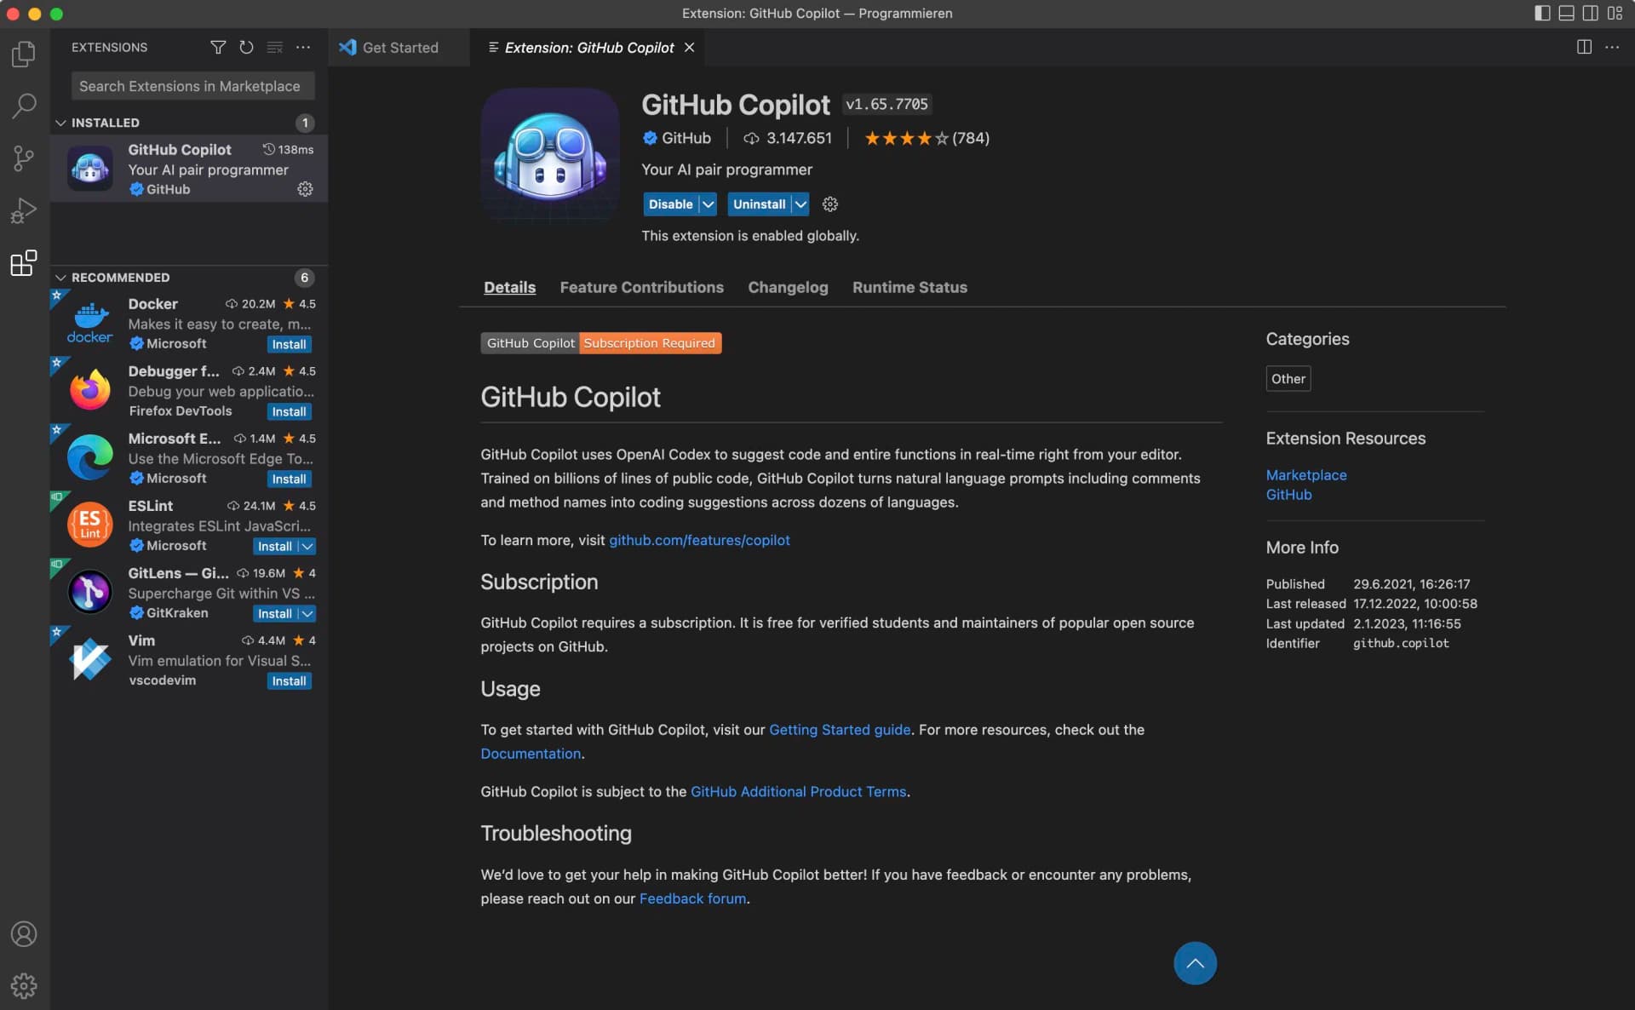Open the filter extensions icon

[x=218, y=47]
